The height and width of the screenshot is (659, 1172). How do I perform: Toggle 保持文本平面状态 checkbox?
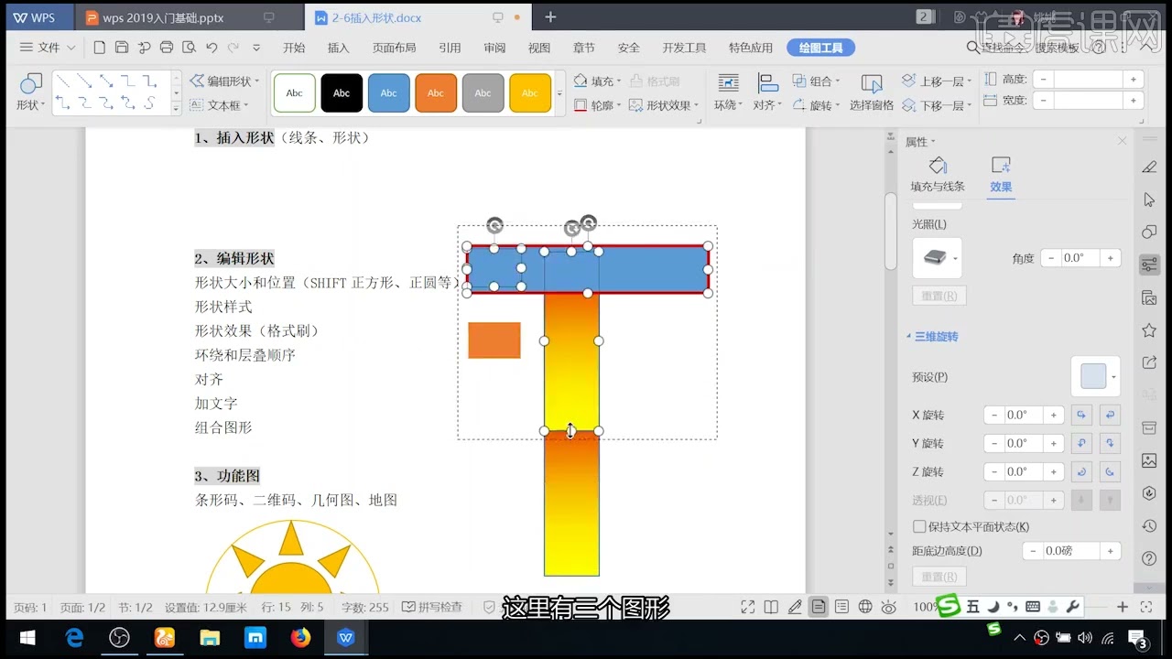tap(919, 526)
